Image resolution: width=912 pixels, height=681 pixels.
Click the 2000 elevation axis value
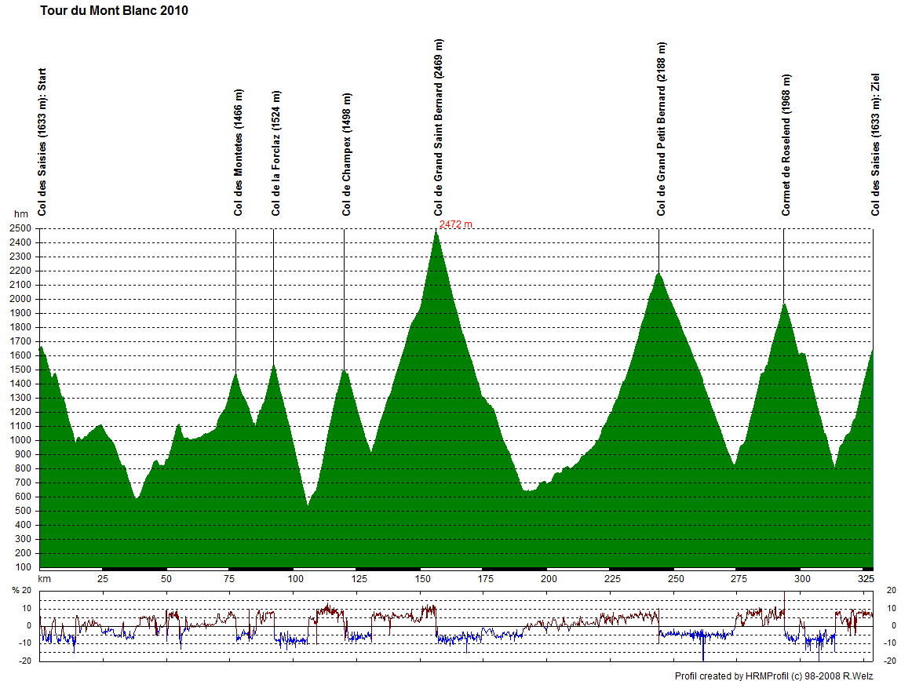point(20,299)
